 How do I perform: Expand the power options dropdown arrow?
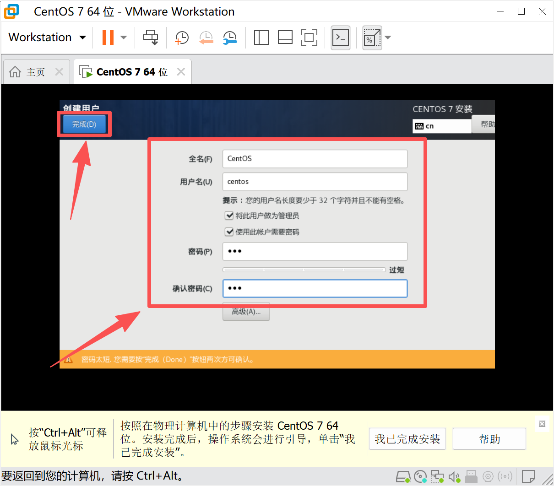(124, 38)
